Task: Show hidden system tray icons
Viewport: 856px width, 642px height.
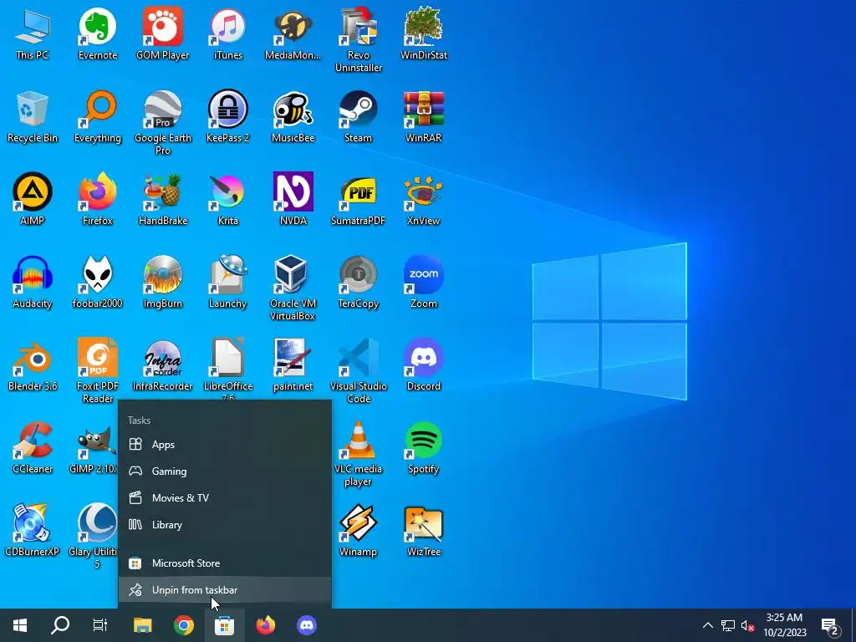Action: (707, 625)
